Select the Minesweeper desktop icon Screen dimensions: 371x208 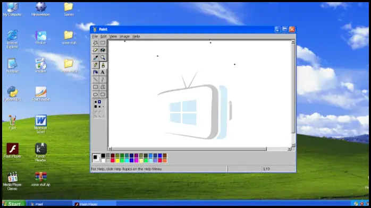tap(41, 10)
